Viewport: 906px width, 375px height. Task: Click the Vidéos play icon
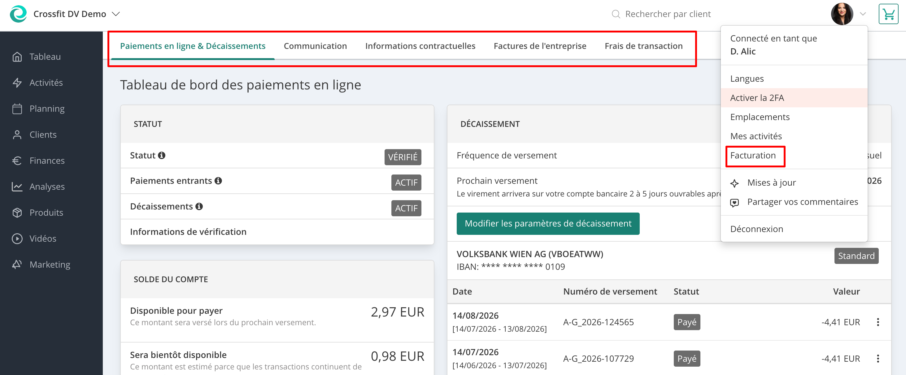17,239
